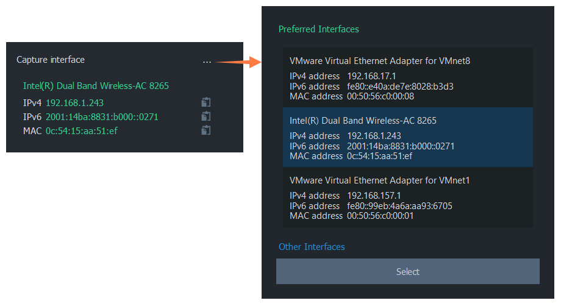Click the green MAC value 0c:54:15:aa:51:ef
561x303 pixels.
coord(82,131)
